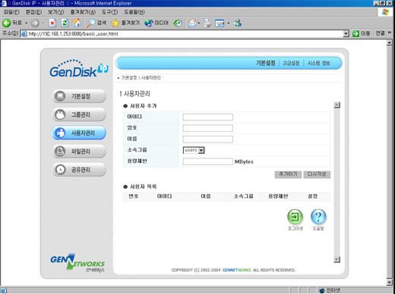This screenshot has height=294, width=395.
Task: Click the browser Forward arrow icon
Action: tap(35, 23)
